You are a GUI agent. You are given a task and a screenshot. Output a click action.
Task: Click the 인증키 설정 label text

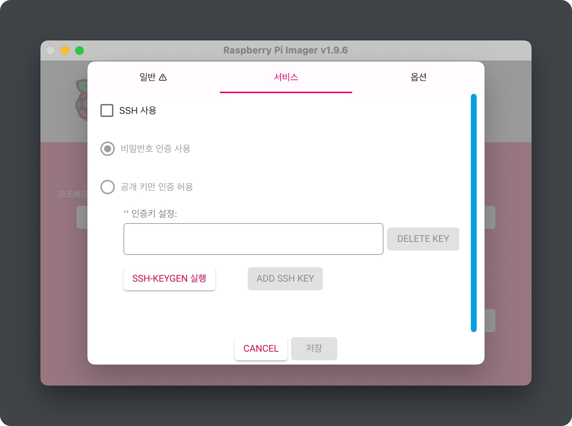click(x=151, y=214)
